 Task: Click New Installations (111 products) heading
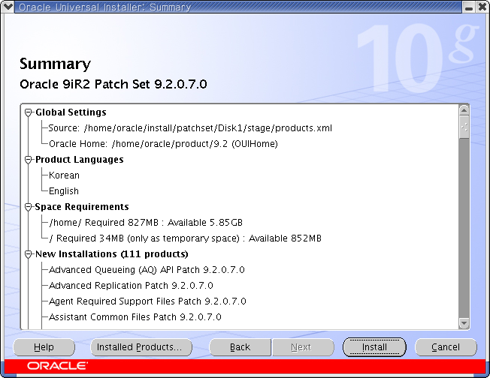(112, 254)
